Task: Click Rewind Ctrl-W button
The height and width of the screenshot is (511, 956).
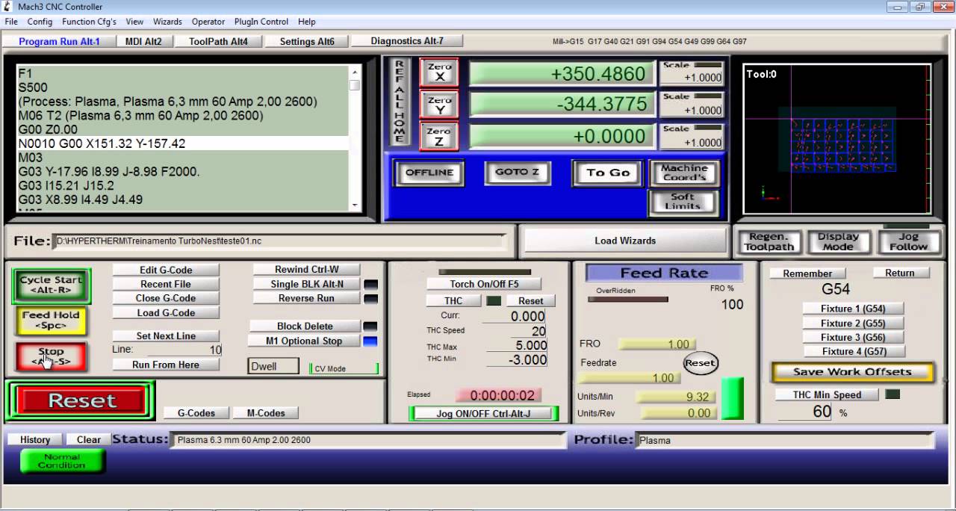Action: [307, 270]
